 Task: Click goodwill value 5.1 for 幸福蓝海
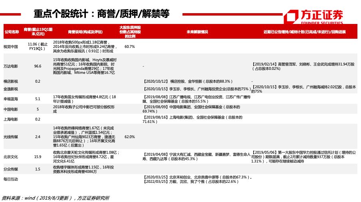click(38, 99)
